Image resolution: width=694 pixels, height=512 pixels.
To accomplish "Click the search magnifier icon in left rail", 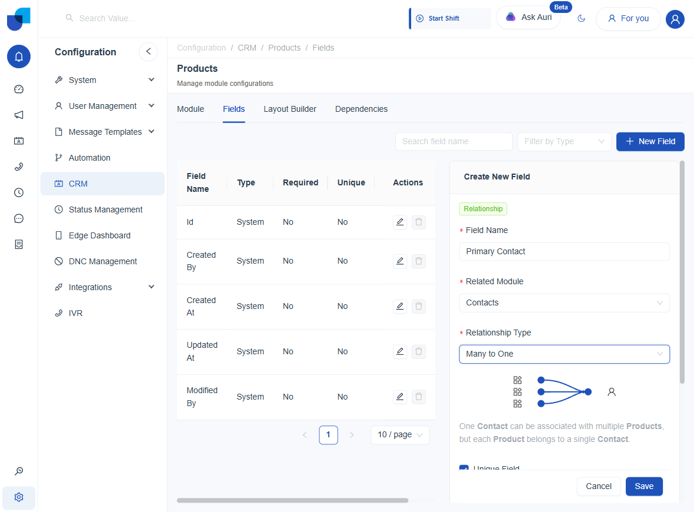I will coord(19,471).
